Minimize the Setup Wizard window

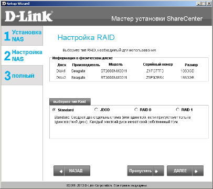(x=199, y=4)
